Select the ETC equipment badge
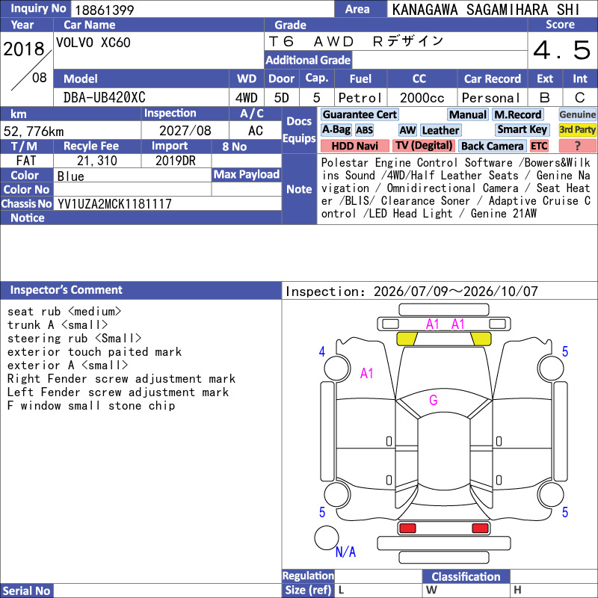This screenshot has width=598, height=598. (539, 146)
